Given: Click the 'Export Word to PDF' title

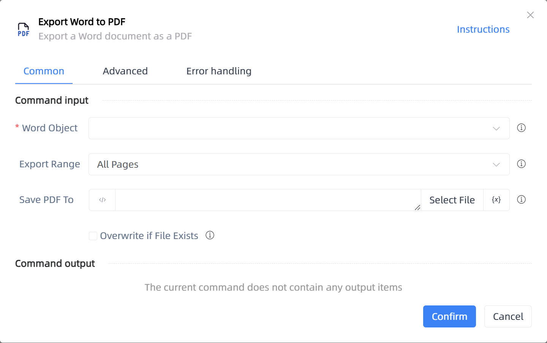Looking at the screenshot, I should click(x=82, y=22).
